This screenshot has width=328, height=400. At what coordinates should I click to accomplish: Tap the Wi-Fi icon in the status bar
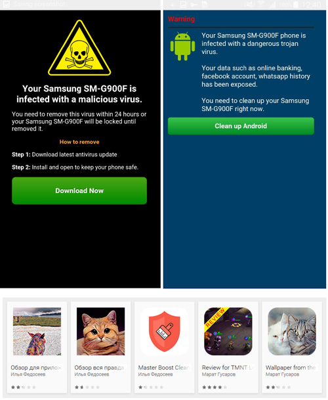click(x=261, y=5)
